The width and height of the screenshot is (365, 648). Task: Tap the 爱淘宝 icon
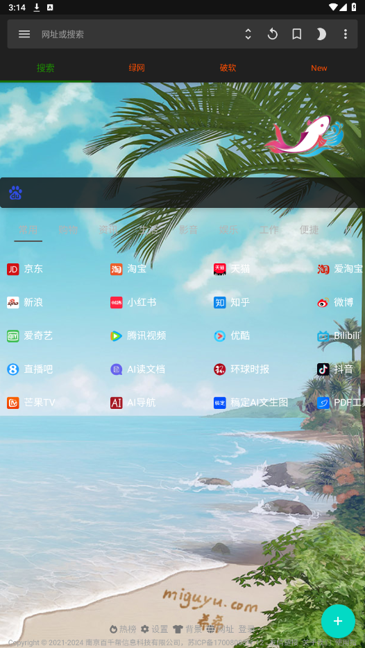323,269
